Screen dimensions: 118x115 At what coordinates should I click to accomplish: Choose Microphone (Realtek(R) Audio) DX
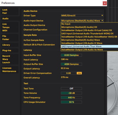[89, 27]
